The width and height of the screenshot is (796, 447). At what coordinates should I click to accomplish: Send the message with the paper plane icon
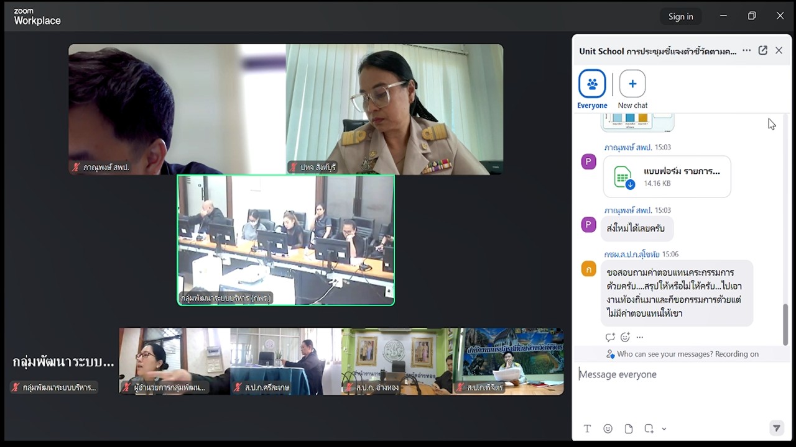(775, 428)
